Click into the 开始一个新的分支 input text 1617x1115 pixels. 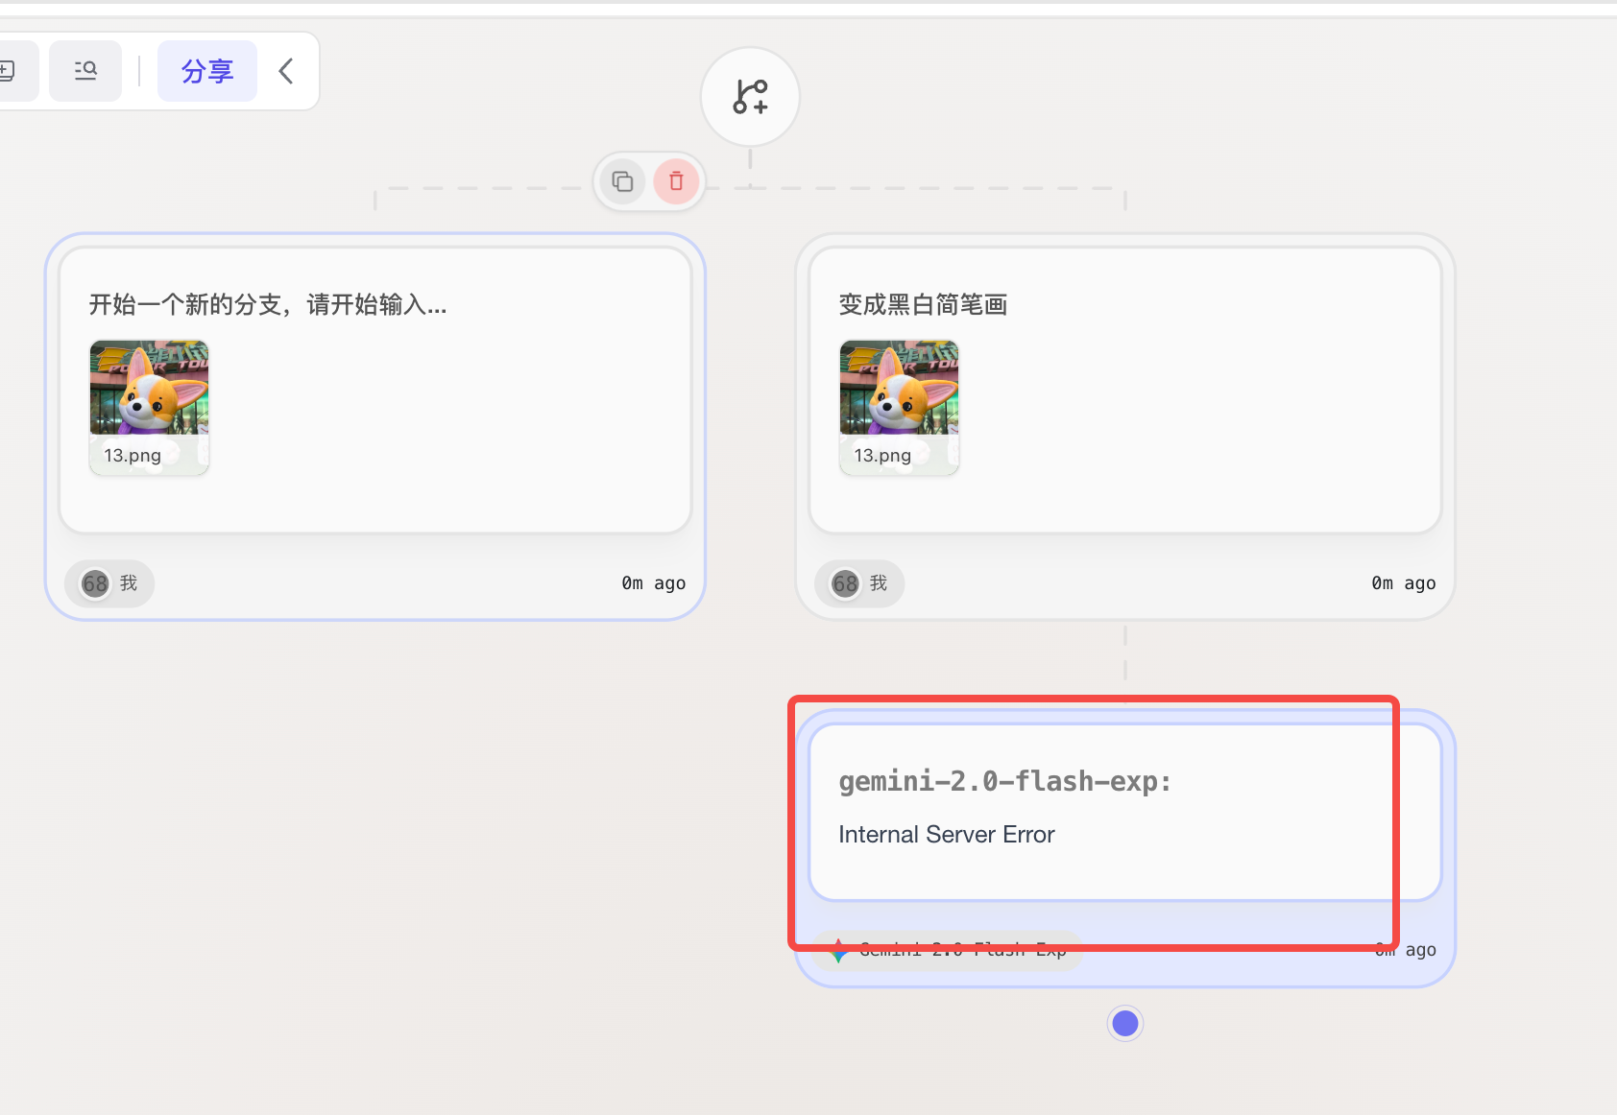[x=268, y=305]
